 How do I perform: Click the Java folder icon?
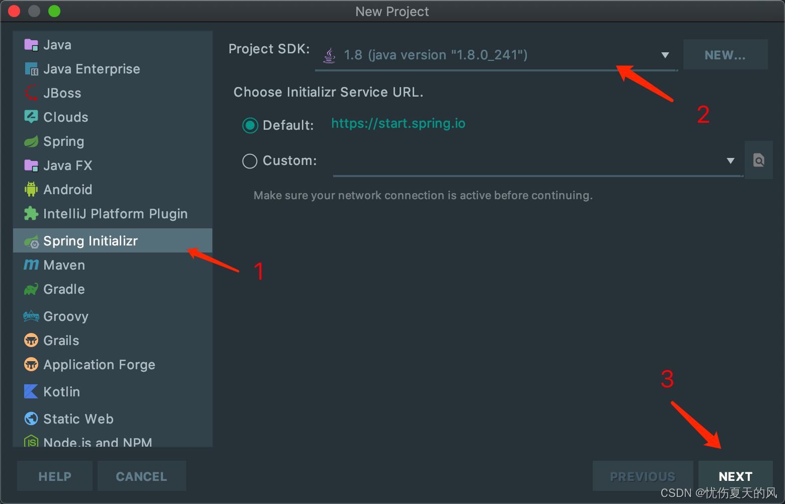[x=31, y=45]
